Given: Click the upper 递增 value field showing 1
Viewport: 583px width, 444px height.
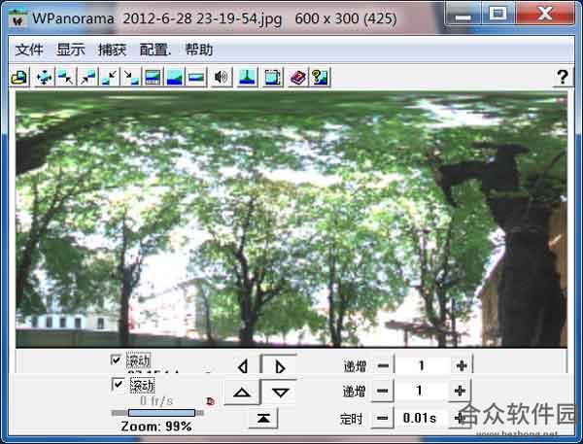Looking at the screenshot, I should coord(422,366).
